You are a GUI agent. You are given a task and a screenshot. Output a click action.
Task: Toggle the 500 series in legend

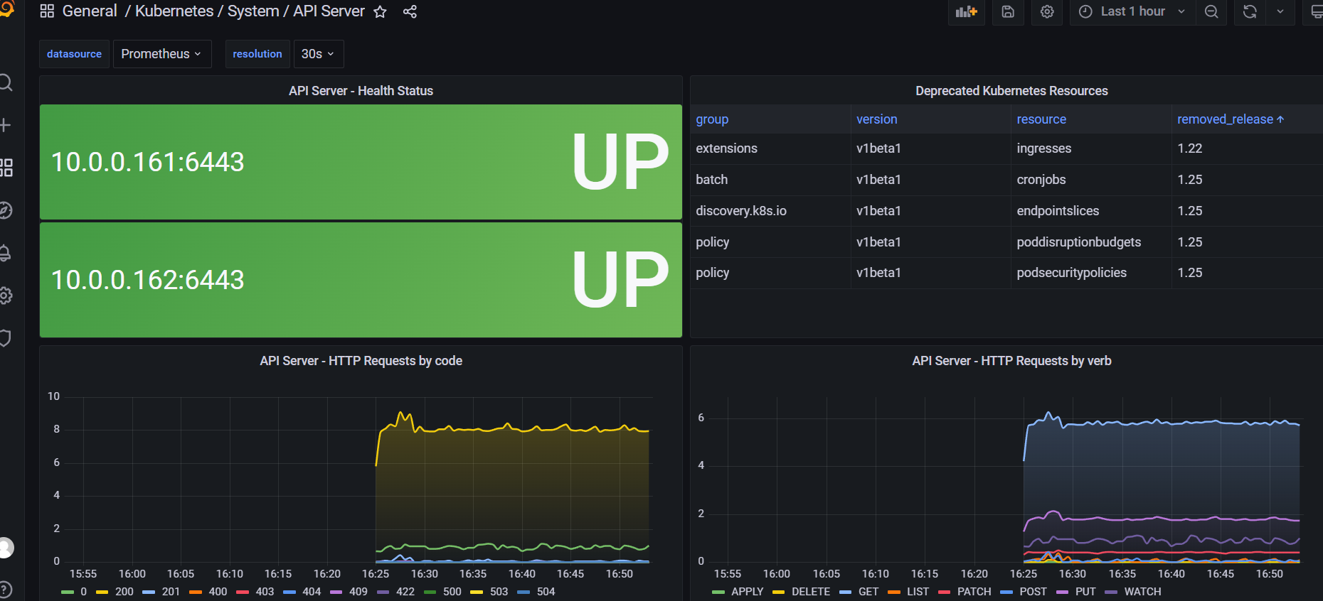point(452,592)
